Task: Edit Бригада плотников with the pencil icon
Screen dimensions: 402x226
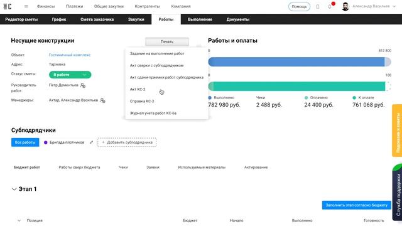Action: pos(91,143)
